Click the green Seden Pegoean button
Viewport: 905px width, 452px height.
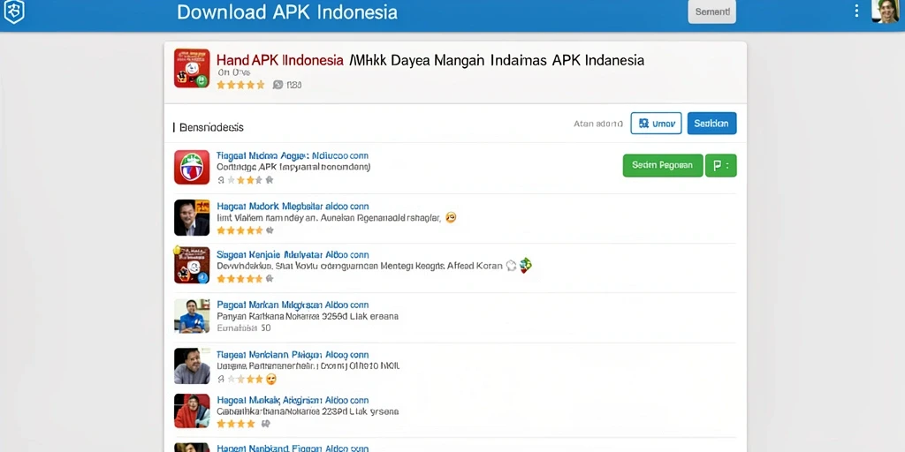coord(663,165)
